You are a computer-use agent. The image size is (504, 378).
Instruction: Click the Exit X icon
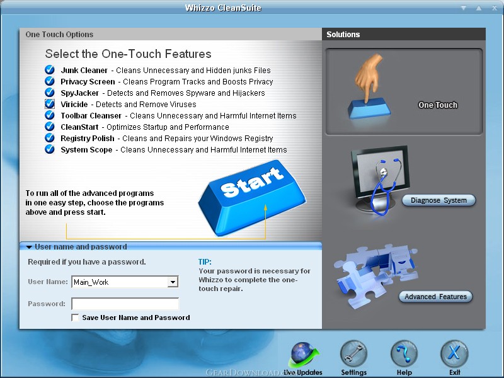point(454,353)
